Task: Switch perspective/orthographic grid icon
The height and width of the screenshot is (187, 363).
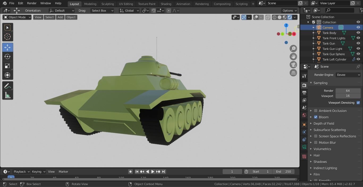Action: tap(293, 73)
